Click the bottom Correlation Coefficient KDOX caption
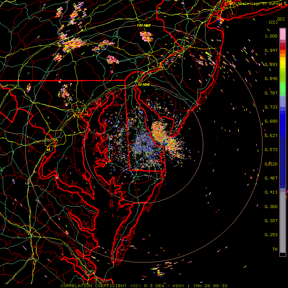Image resolution: width=288 pixels, height=288 pixels. click(144, 286)
